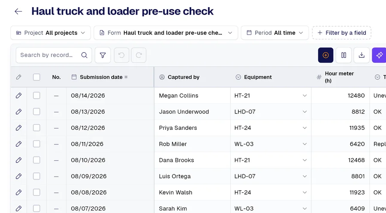Go back using the left arrow
Screen dimensions: 386x213
click(x=18, y=11)
